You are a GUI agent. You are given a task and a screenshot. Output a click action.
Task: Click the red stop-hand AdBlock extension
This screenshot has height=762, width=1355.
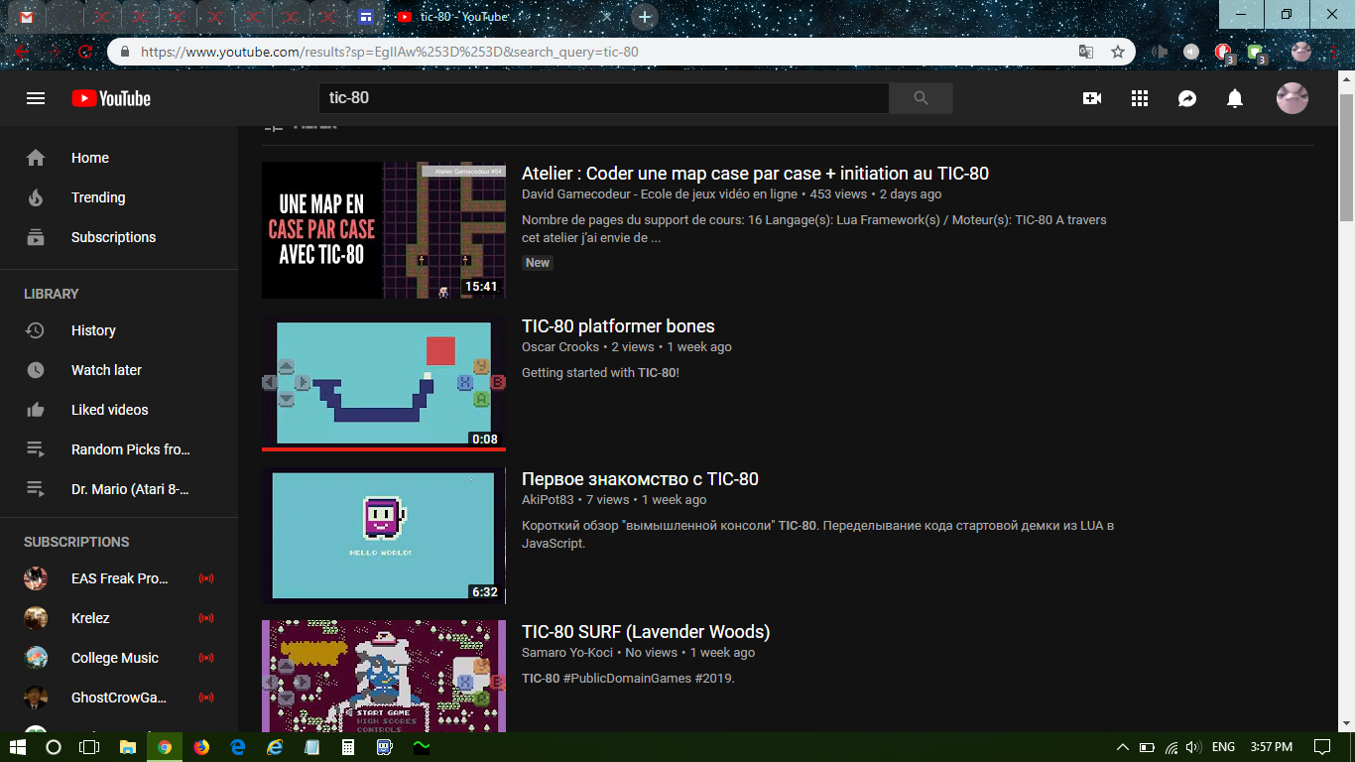[1224, 53]
